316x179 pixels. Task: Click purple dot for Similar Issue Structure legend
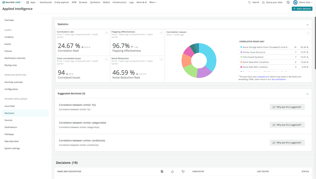241,52
